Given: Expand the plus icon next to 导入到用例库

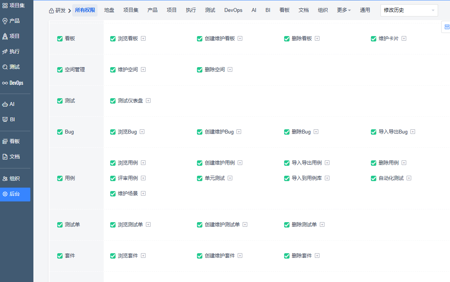Looking at the screenshot, I should [327, 178].
